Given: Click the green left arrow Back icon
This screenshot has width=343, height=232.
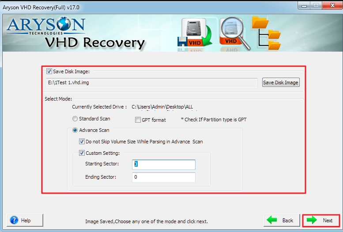Looking at the screenshot, I should (x=272, y=220).
